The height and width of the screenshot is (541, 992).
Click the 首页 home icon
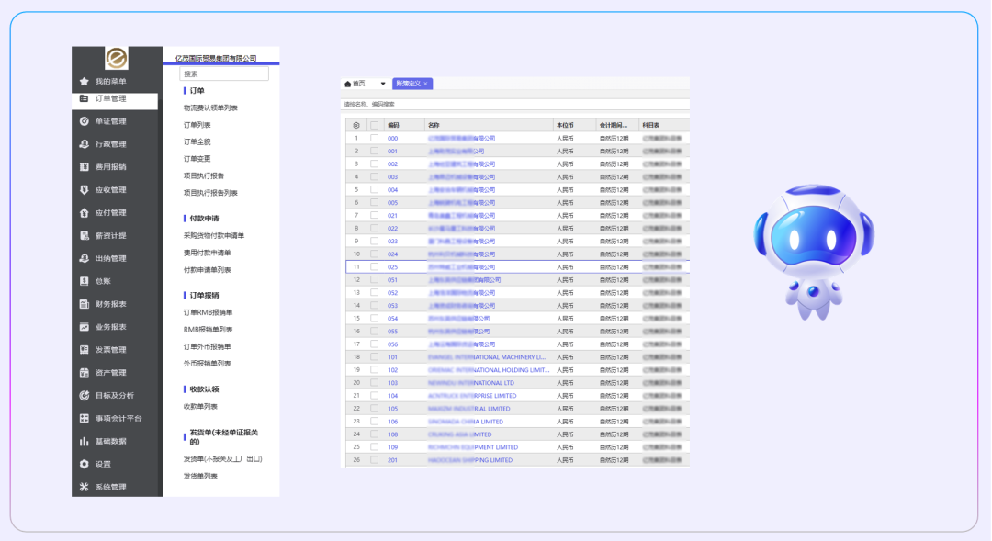coord(348,84)
